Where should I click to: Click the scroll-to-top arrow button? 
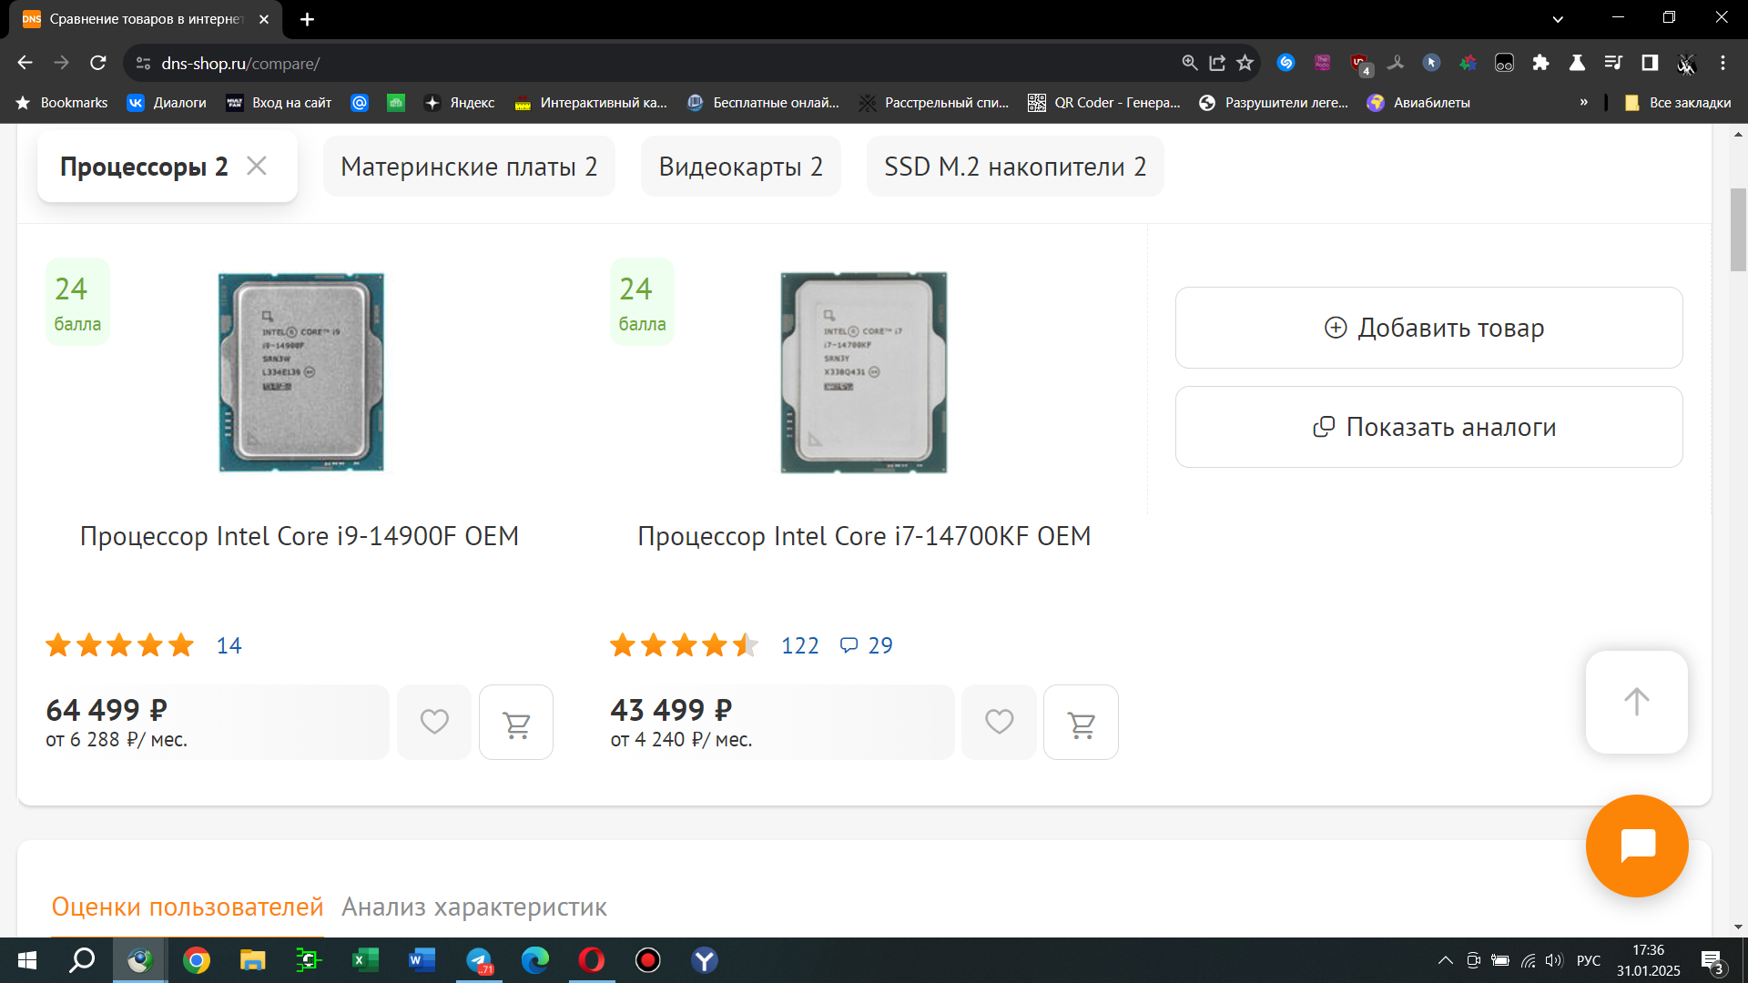[x=1636, y=702]
